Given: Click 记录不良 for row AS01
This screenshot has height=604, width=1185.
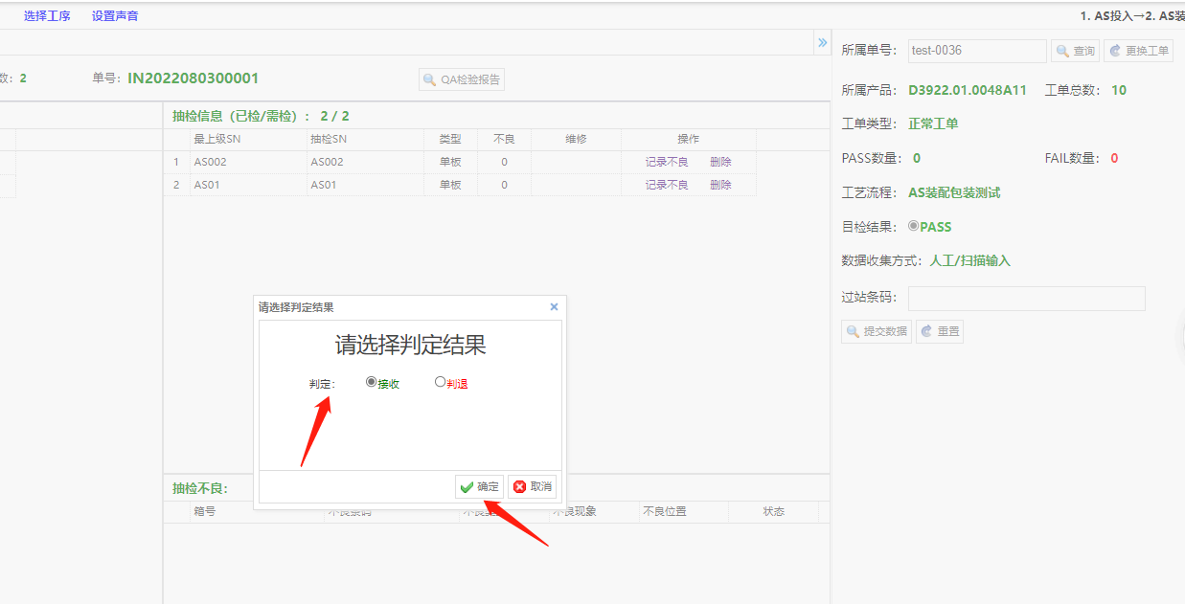Looking at the screenshot, I should (x=667, y=185).
